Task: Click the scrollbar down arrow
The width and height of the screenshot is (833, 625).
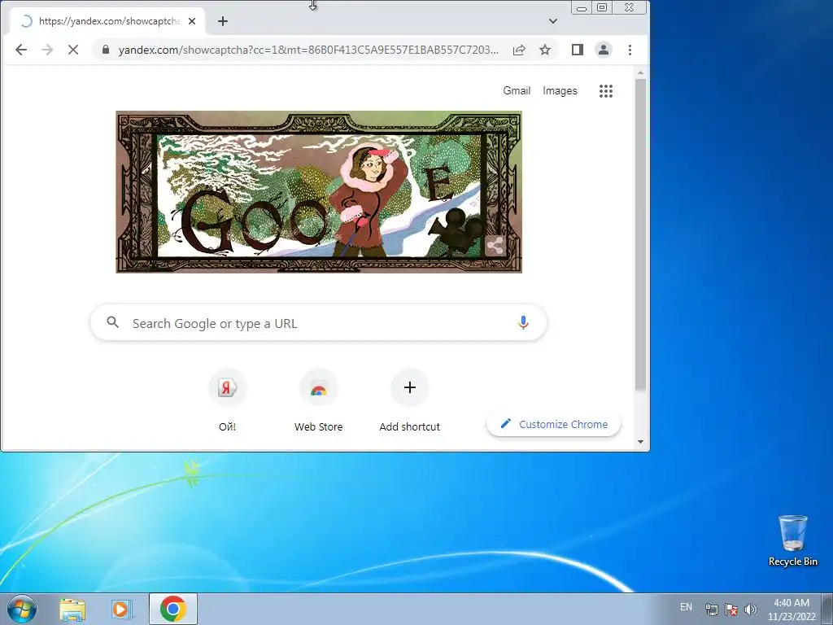Action: click(x=640, y=442)
